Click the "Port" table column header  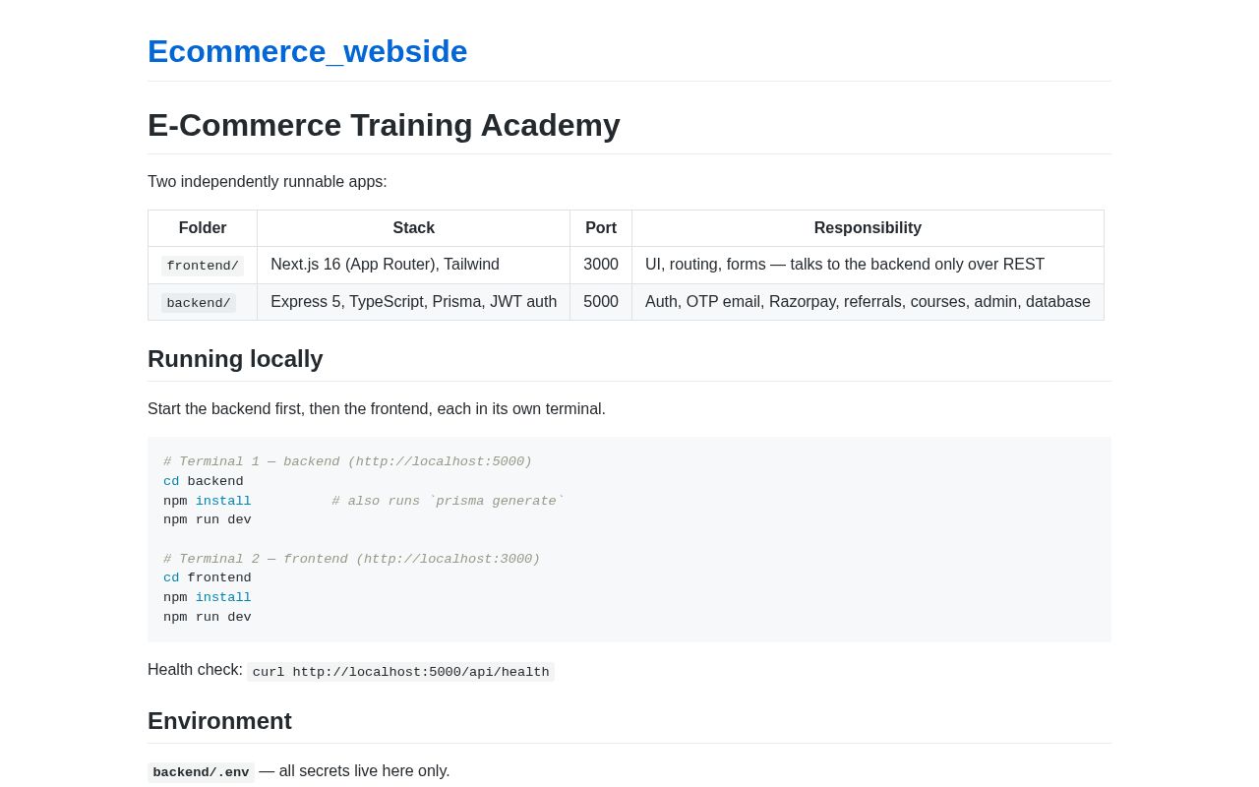pyautogui.click(x=601, y=228)
